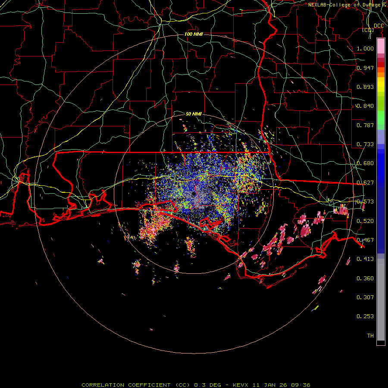388x388 pixels.
Task: Click the "100 NMI" range ring label
Action: [x=194, y=34]
